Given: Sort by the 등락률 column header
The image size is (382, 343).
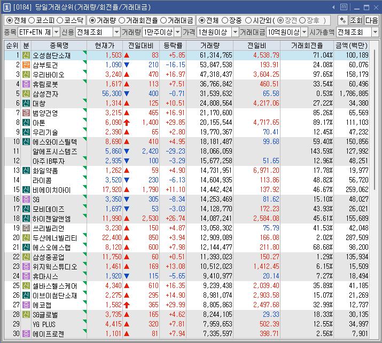Looking at the screenshot, I should (173, 45).
